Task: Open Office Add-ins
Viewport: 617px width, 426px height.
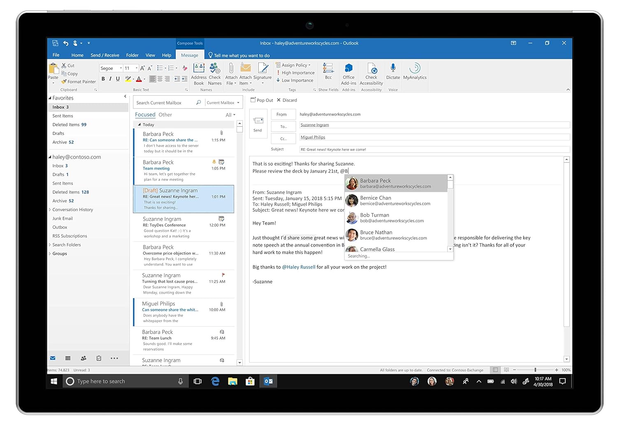Action: (x=348, y=69)
